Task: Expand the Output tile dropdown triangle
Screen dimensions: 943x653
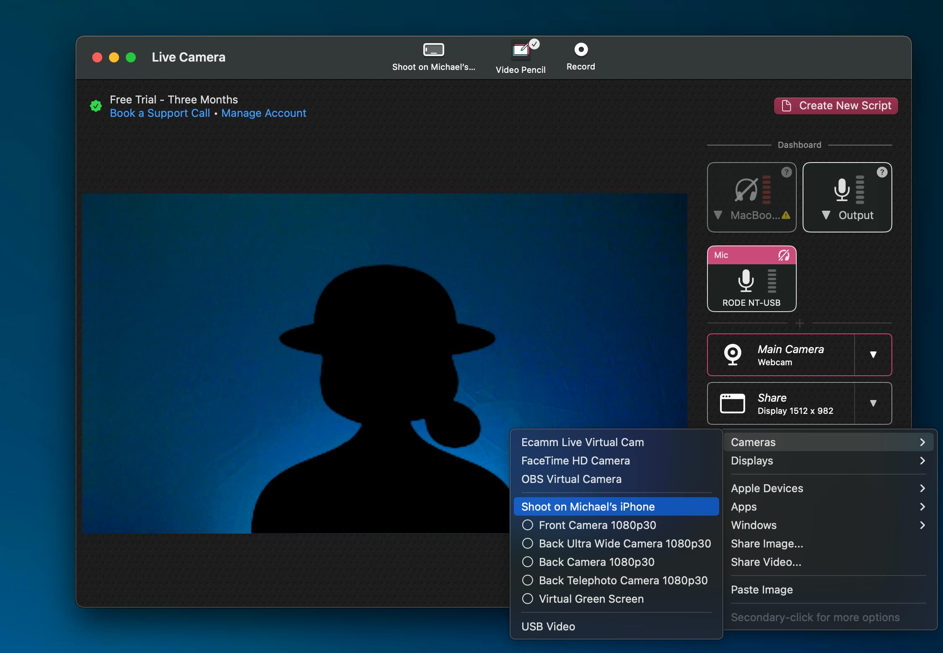Action: point(826,215)
